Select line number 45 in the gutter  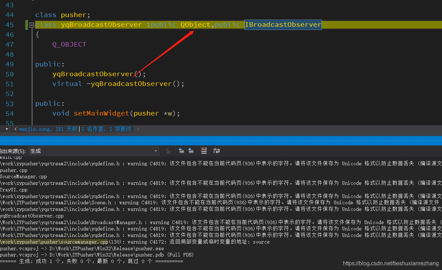[9, 25]
